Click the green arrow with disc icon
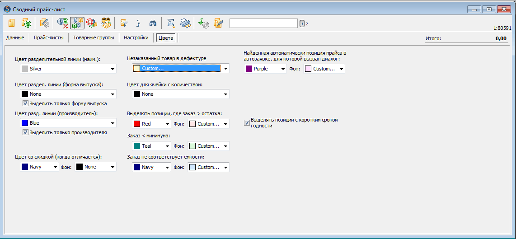The width and height of the screenshot is (516, 239). coord(204,23)
